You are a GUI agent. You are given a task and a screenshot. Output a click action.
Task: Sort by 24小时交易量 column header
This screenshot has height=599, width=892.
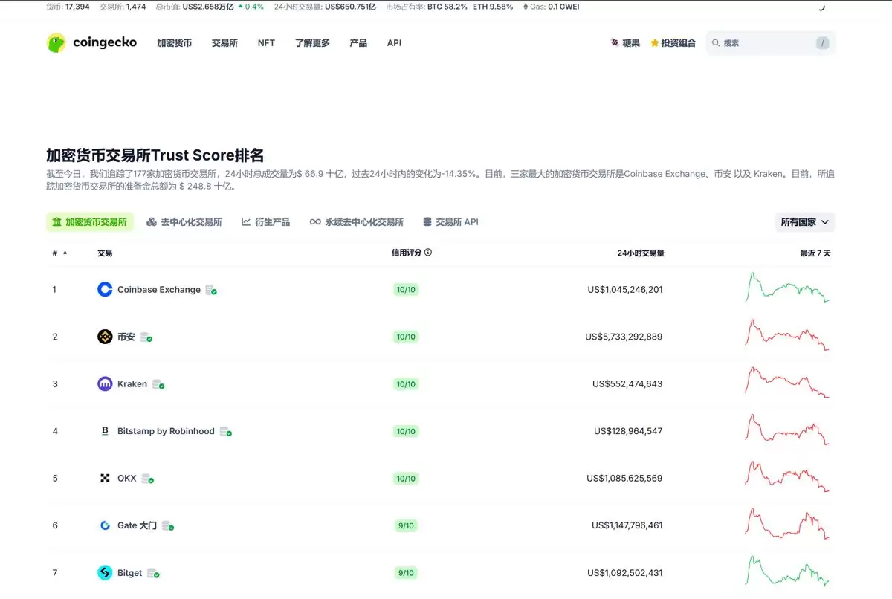pos(641,253)
